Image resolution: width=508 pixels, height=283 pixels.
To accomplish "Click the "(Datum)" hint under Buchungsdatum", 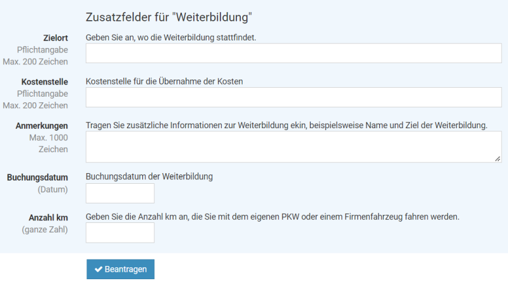I will [x=52, y=188].
